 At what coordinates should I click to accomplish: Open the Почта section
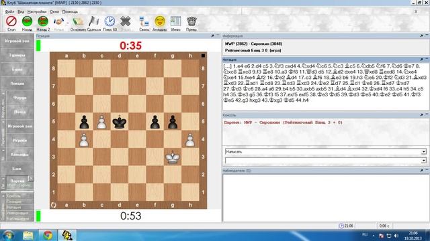point(19,112)
